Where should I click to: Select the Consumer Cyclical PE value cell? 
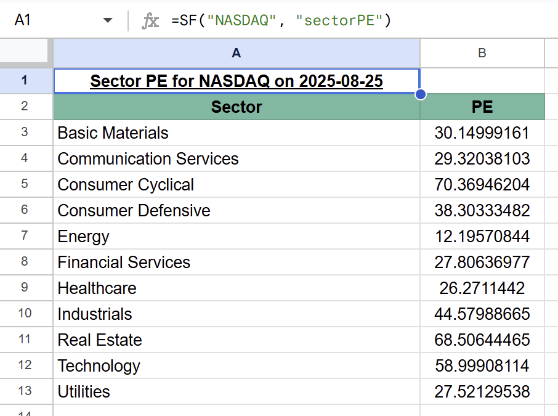tap(482, 184)
